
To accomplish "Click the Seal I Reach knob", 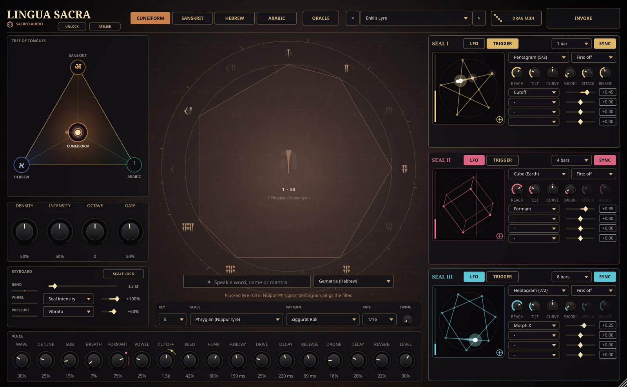I will tap(517, 73).
